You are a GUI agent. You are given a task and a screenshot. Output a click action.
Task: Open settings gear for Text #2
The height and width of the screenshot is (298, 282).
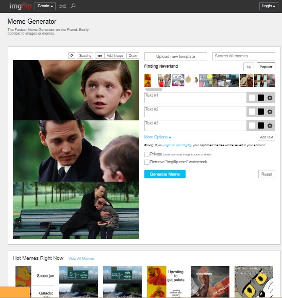tap(270, 112)
